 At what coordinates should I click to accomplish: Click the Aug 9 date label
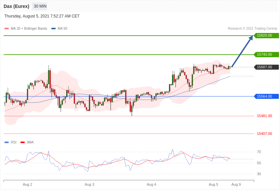[x=236, y=184]
